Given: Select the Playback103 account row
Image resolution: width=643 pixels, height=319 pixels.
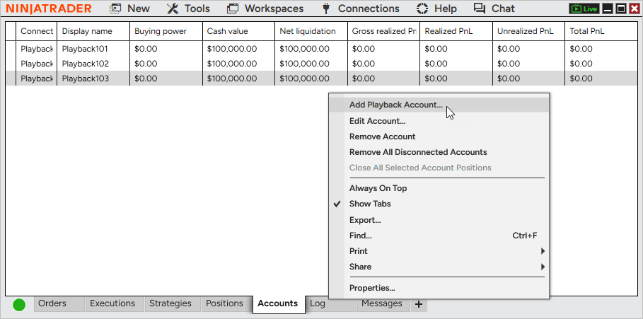Looking at the screenshot, I should coord(322,79).
